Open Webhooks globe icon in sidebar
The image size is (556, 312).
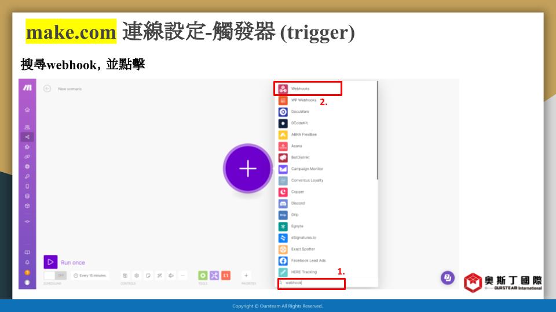[x=27, y=166]
